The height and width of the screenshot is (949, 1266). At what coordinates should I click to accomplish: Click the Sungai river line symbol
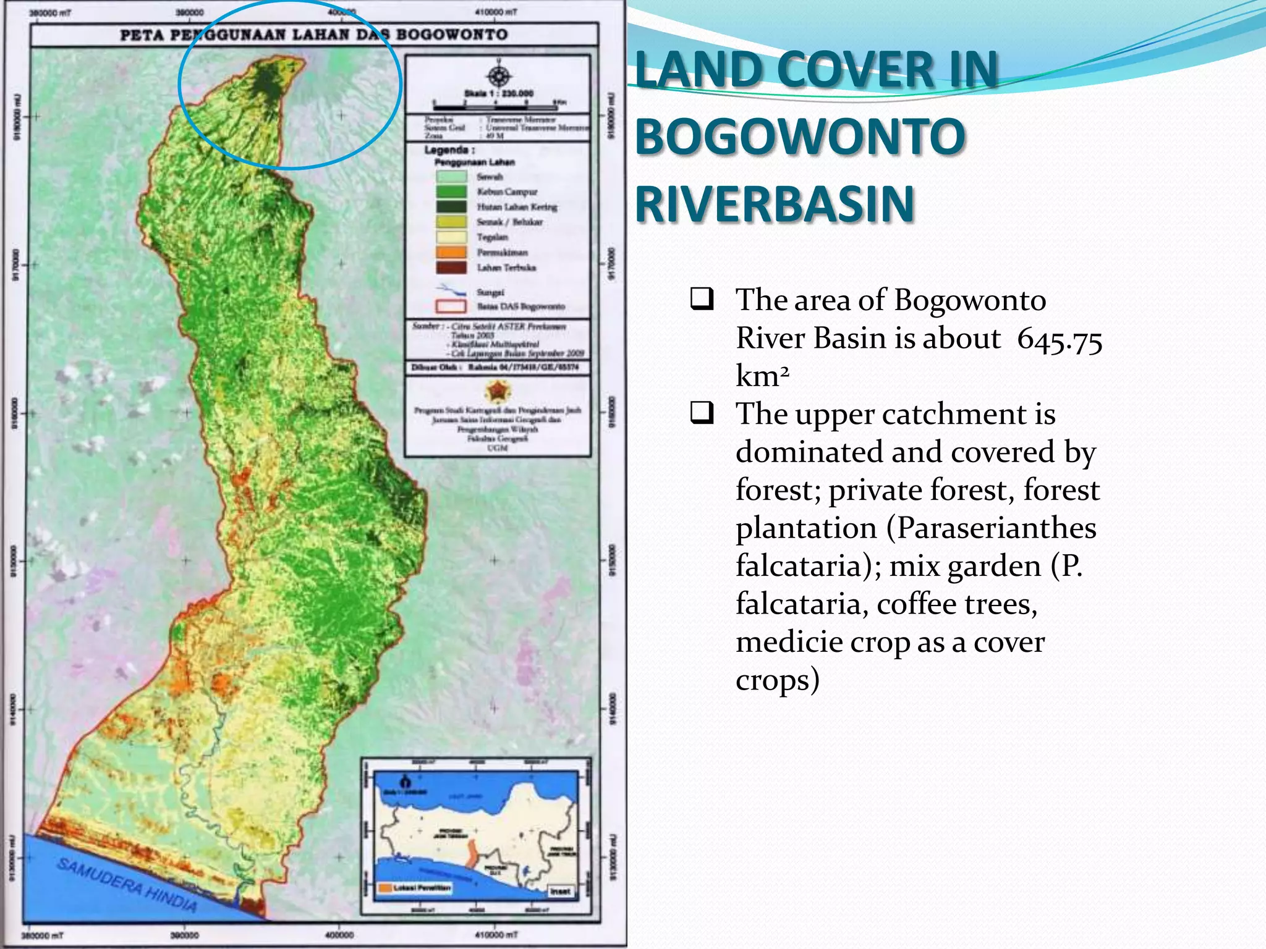tap(451, 290)
